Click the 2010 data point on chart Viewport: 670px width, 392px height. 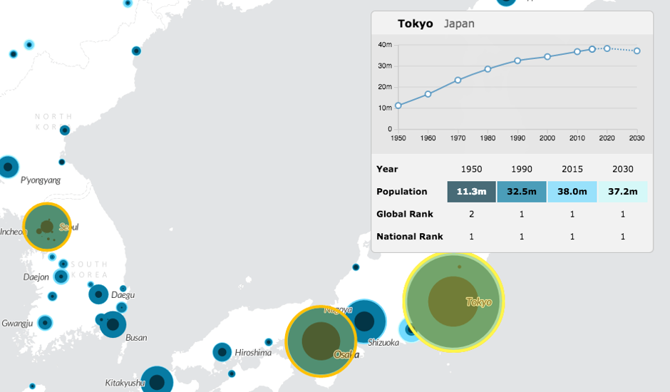pyautogui.click(x=577, y=51)
